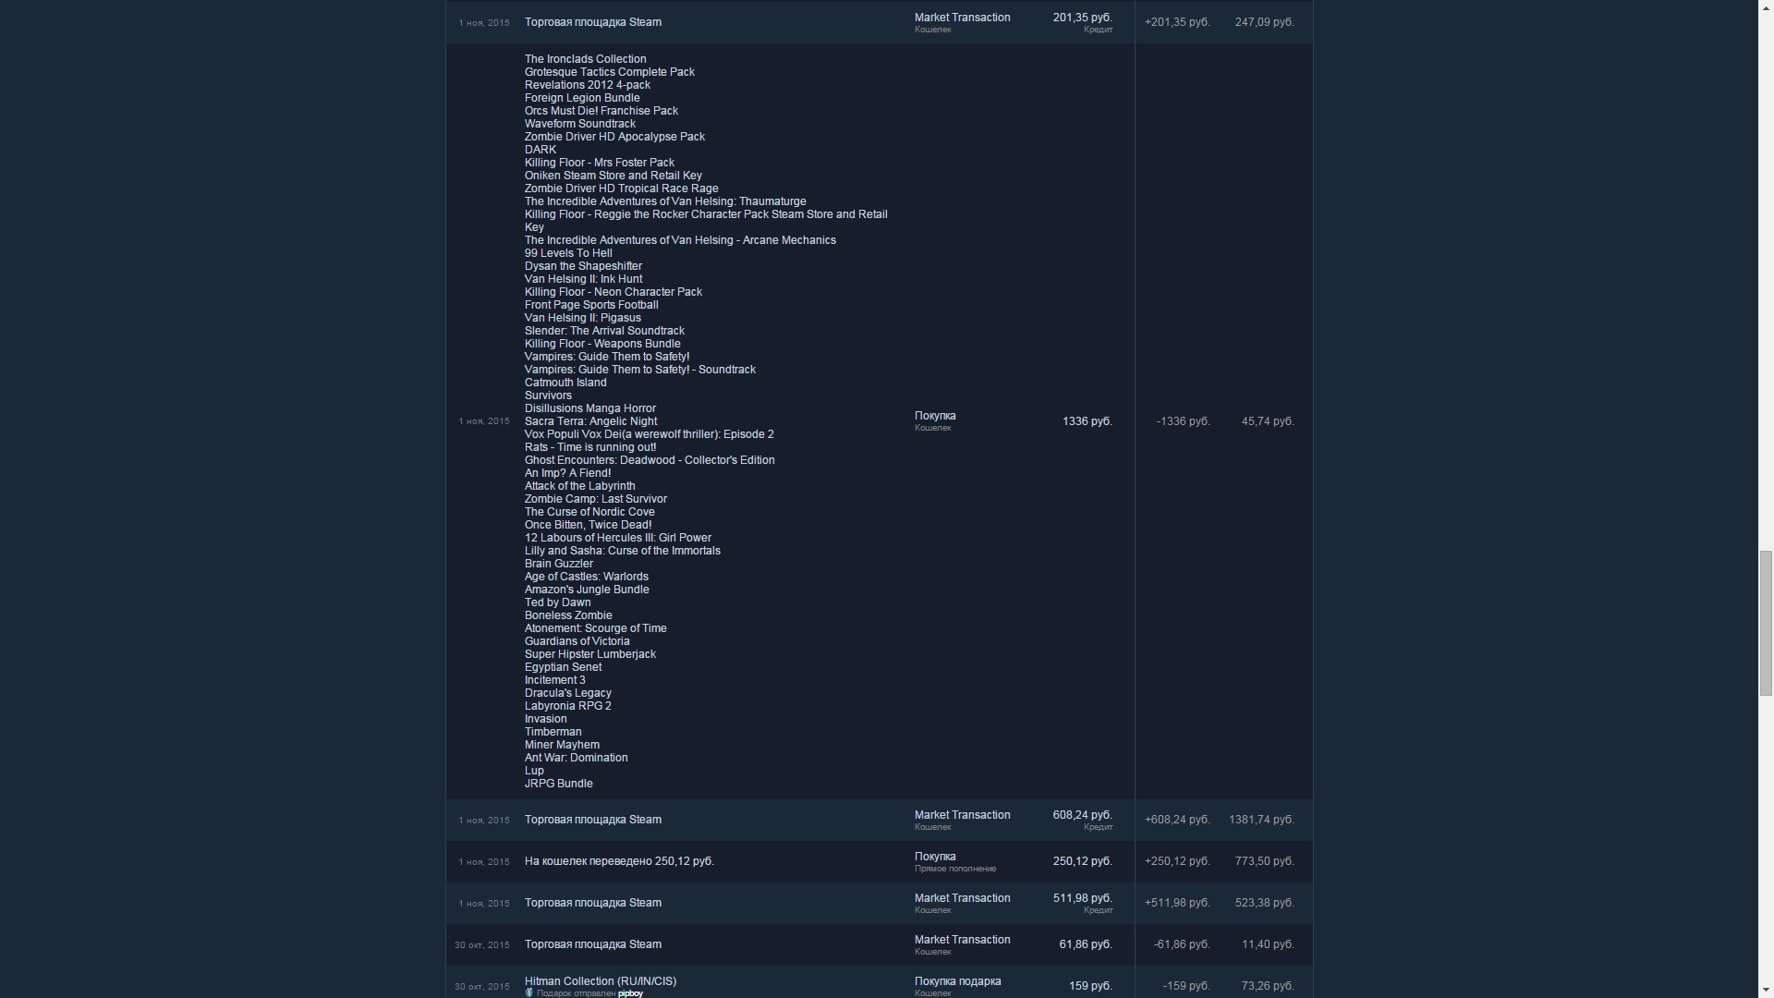Click 'Attack of the Labyrinth' entry
The image size is (1774, 998).
[x=580, y=486]
